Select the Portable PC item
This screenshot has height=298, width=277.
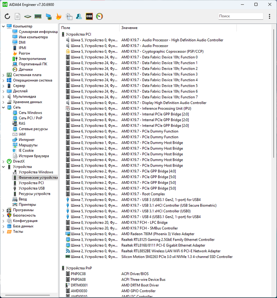[30, 64]
